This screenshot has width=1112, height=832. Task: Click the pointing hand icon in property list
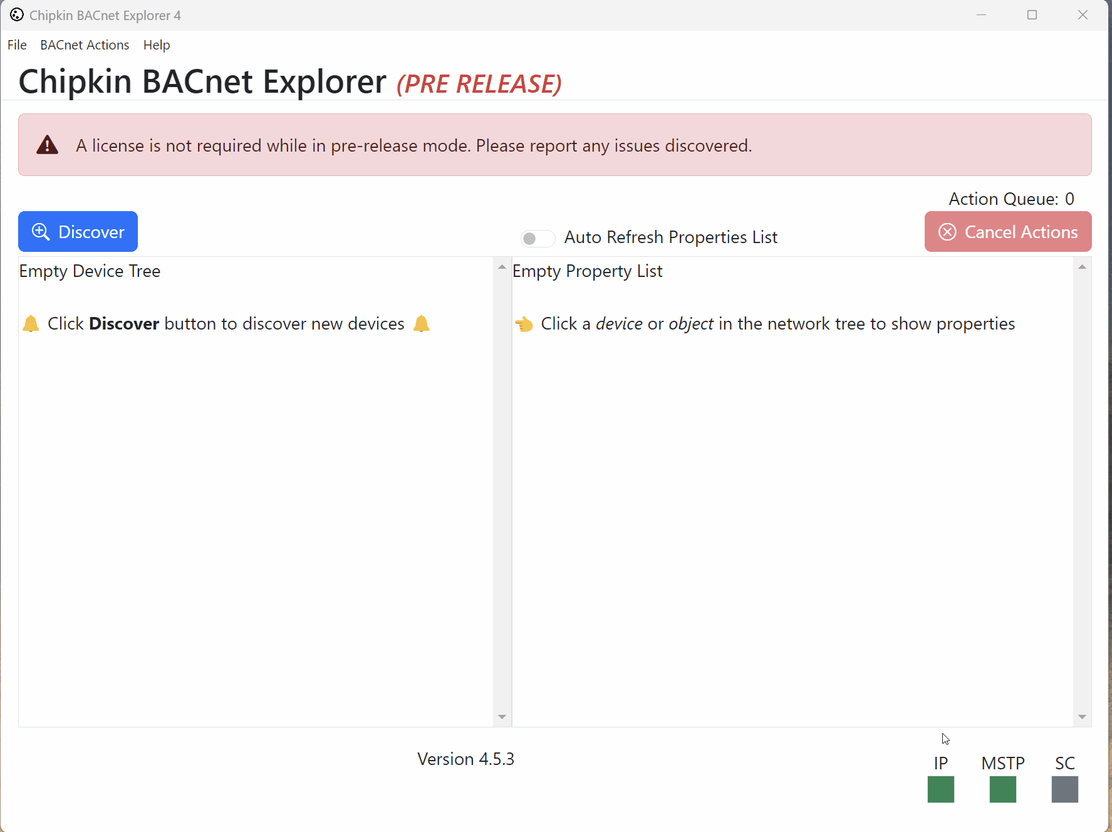tap(524, 324)
